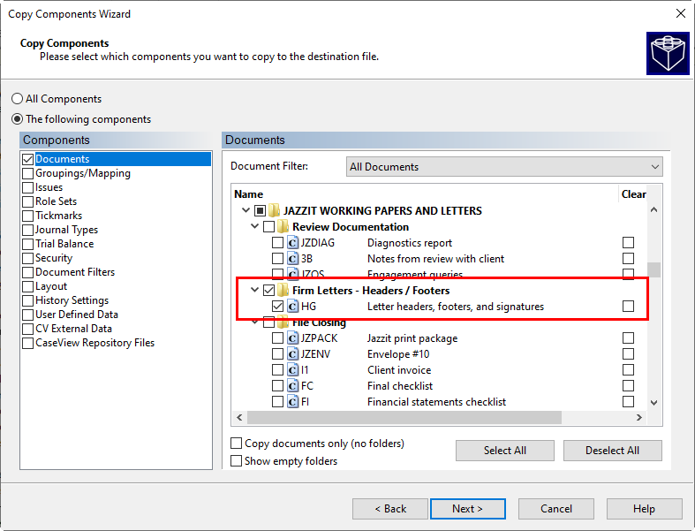Open the Document Filter dropdown

[504, 167]
